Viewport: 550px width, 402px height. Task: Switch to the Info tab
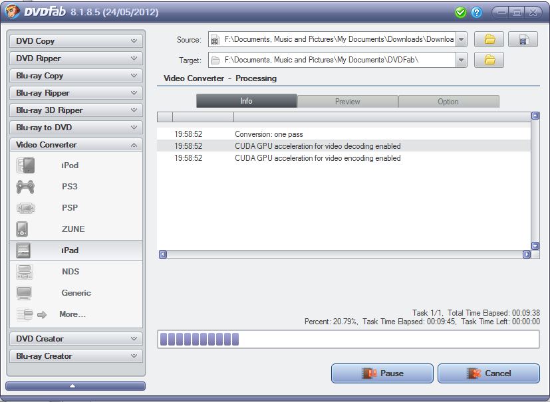pos(247,101)
